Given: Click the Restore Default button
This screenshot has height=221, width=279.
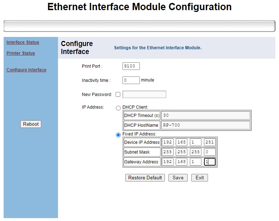Looking at the screenshot, I should tap(145, 178).
